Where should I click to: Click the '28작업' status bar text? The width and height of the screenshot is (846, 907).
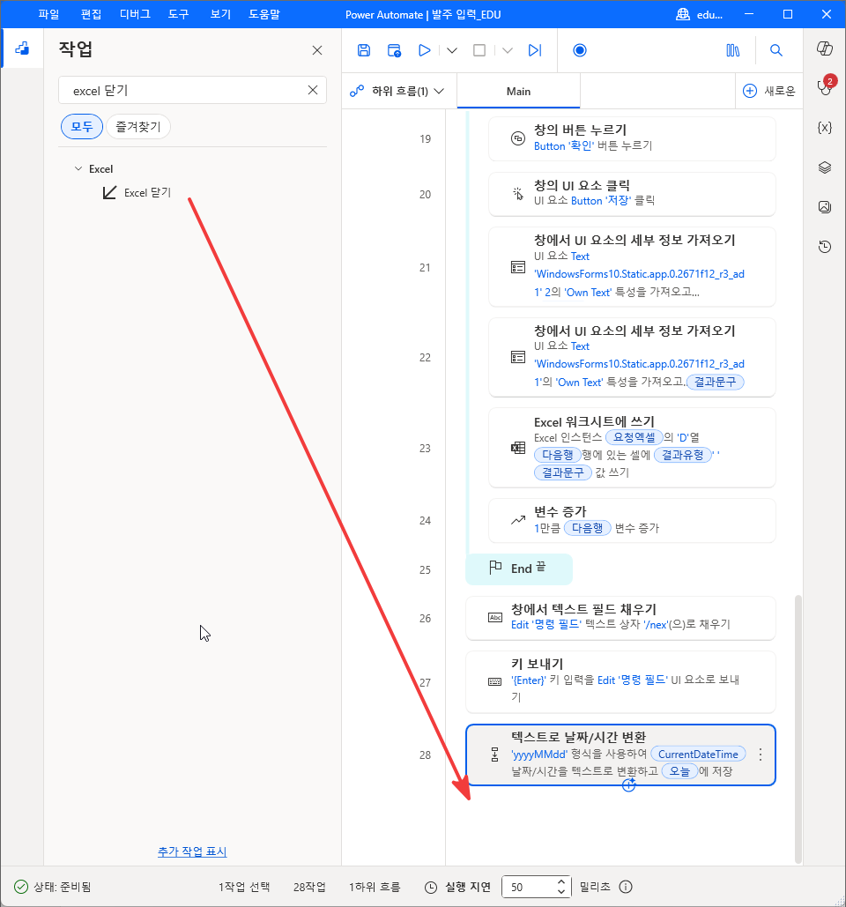point(308,887)
